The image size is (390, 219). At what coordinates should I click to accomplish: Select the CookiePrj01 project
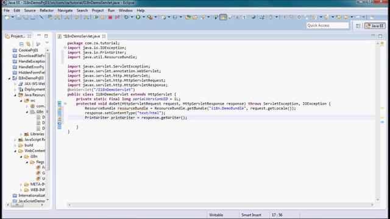tap(29, 50)
